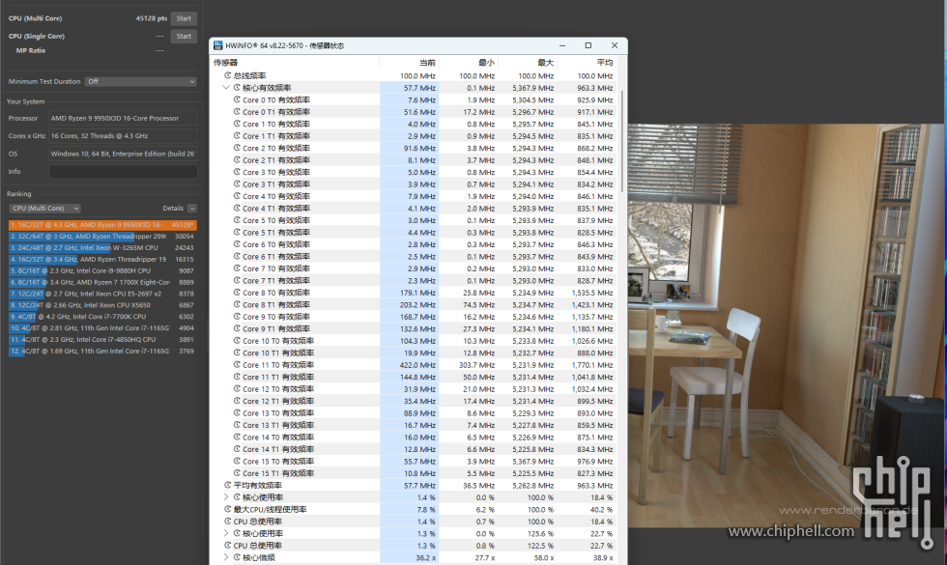Click the clock icon of Core 10 T0 row
The height and width of the screenshot is (565, 947).
point(237,341)
